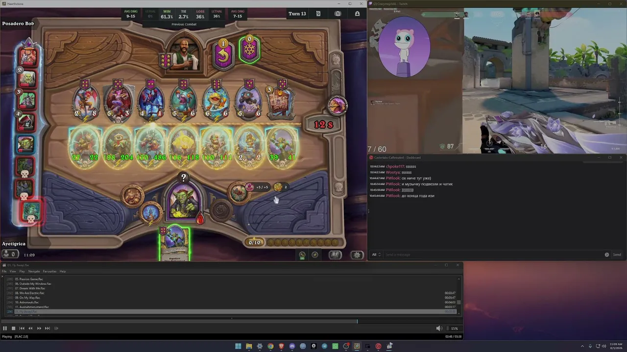Rewind the current track
This screenshot has width=627, height=352.
pos(30,329)
